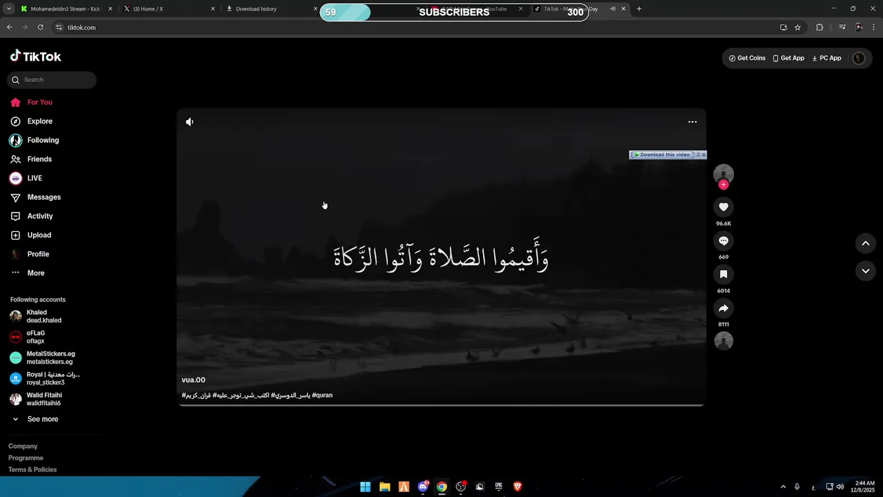Open the profile avatar menu at top right
The height and width of the screenshot is (497, 883).
coord(859,59)
